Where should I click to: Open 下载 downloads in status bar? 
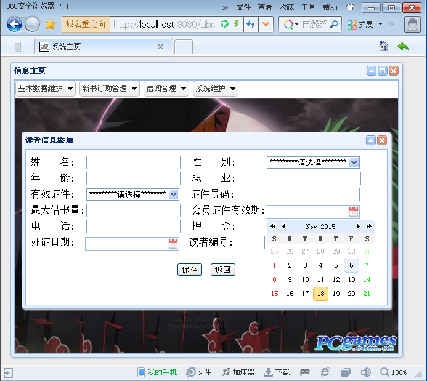[277, 372]
